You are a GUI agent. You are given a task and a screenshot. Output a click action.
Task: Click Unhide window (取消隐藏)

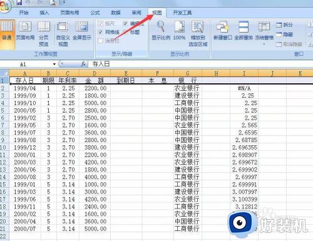[x=289, y=44]
